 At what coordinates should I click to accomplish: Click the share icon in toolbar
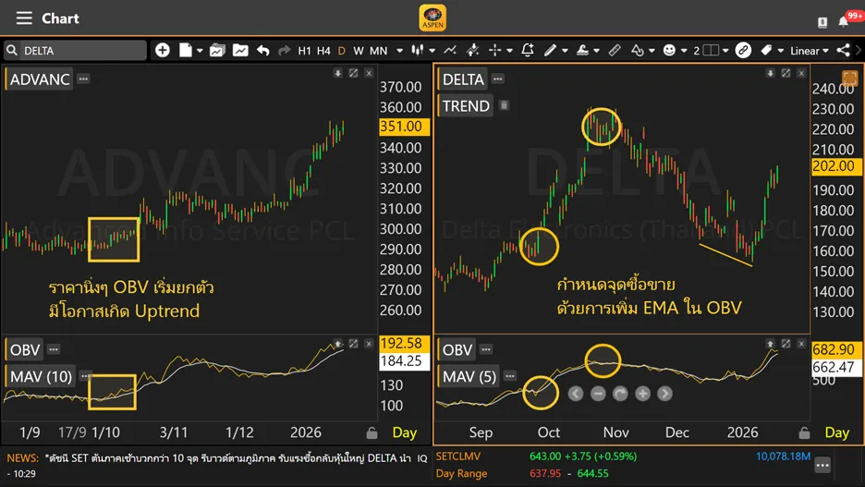click(845, 51)
